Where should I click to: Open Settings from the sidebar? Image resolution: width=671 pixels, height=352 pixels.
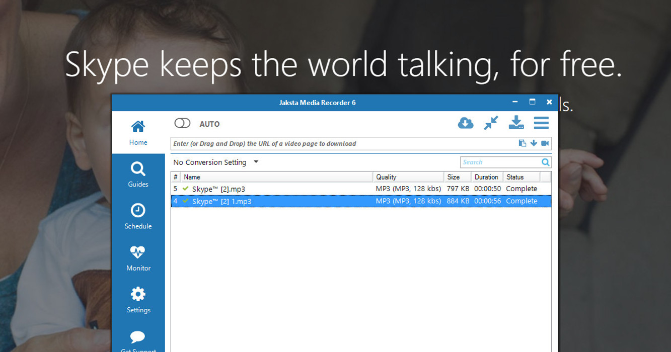click(138, 300)
